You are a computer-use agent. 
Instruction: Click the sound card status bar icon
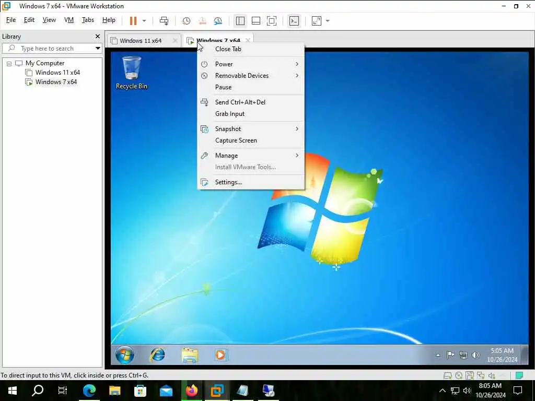(x=492, y=376)
